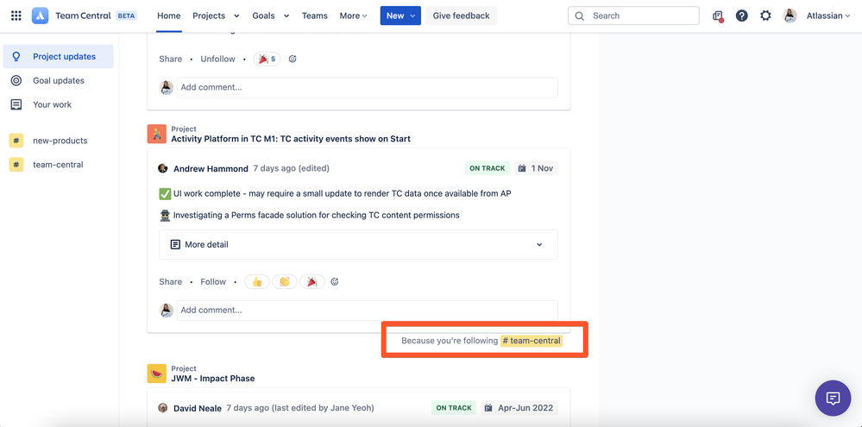The height and width of the screenshot is (427, 862).
Task: Click the calendar icon beside 1 Nov
Action: 522,168
